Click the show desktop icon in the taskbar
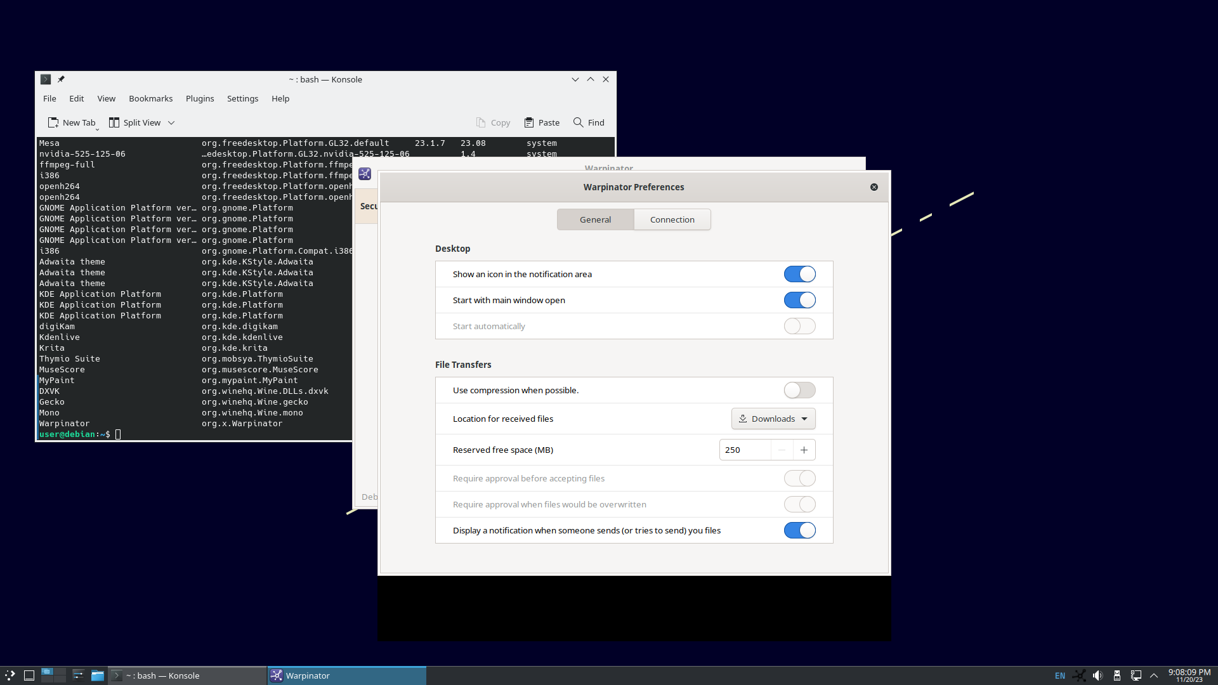 pyautogui.click(x=29, y=675)
